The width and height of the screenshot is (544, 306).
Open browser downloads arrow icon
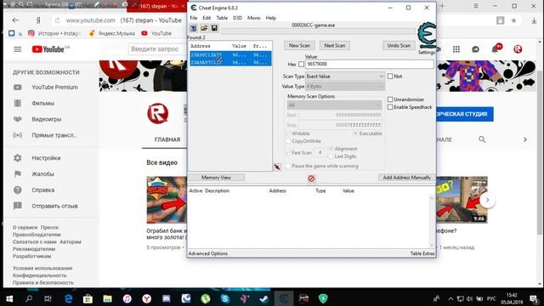click(534, 20)
